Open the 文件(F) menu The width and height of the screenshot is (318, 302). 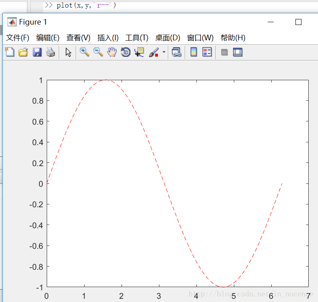click(18, 38)
